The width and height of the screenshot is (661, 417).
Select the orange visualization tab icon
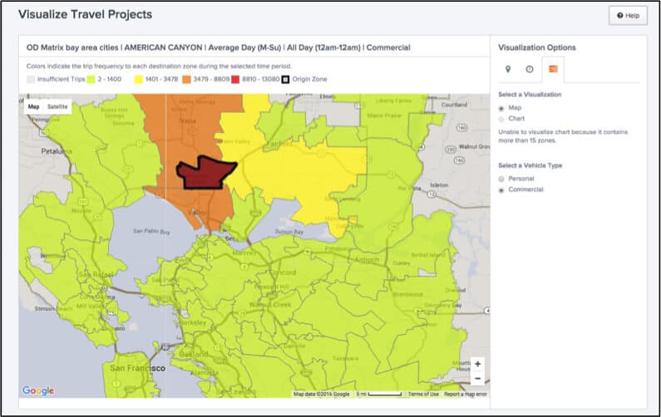(x=553, y=70)
